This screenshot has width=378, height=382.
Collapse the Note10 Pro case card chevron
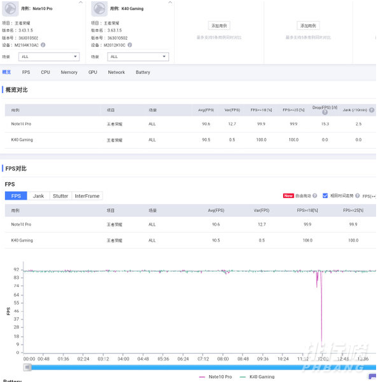[80, 3]
